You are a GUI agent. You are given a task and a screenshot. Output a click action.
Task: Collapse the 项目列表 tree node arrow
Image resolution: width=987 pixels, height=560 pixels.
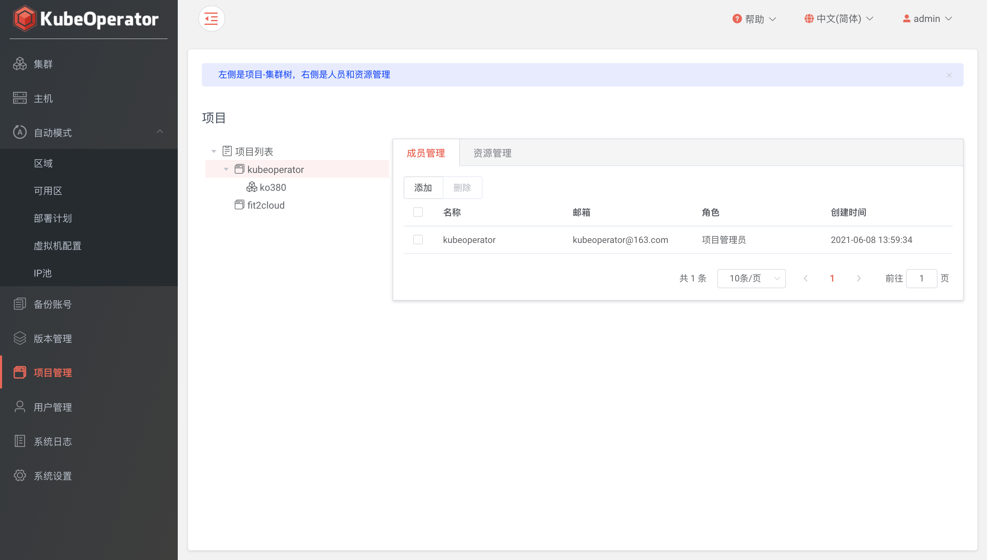(213, 152)
